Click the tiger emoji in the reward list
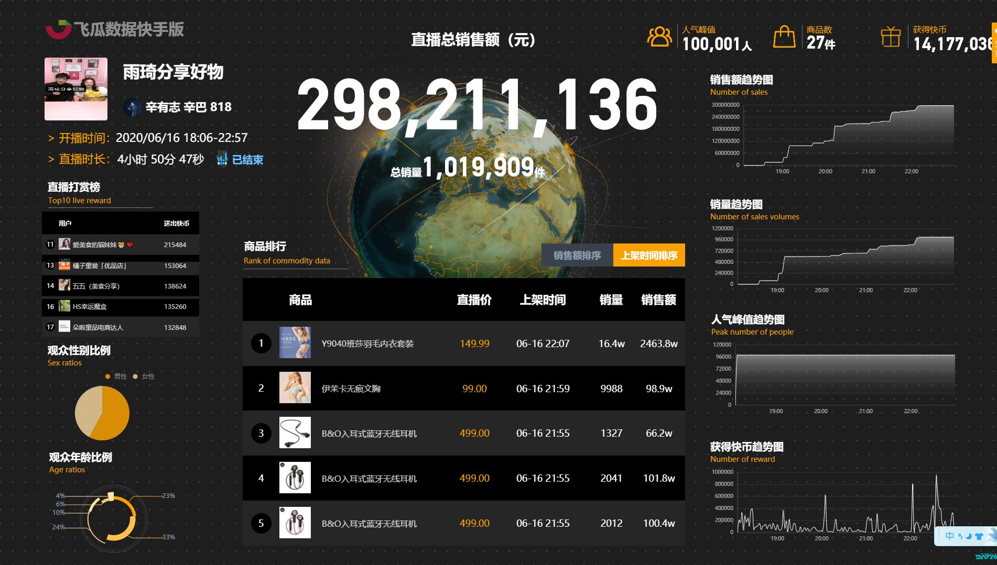 coord(122,245)
